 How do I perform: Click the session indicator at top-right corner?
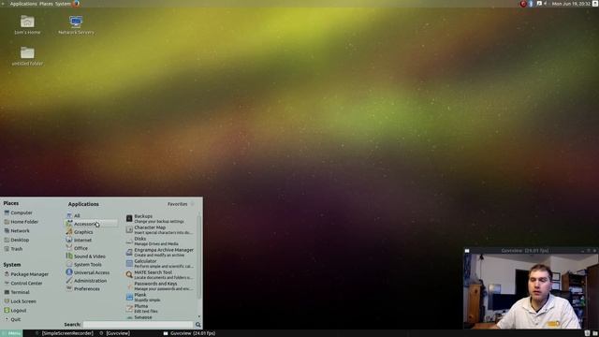(x=595, y=4)
